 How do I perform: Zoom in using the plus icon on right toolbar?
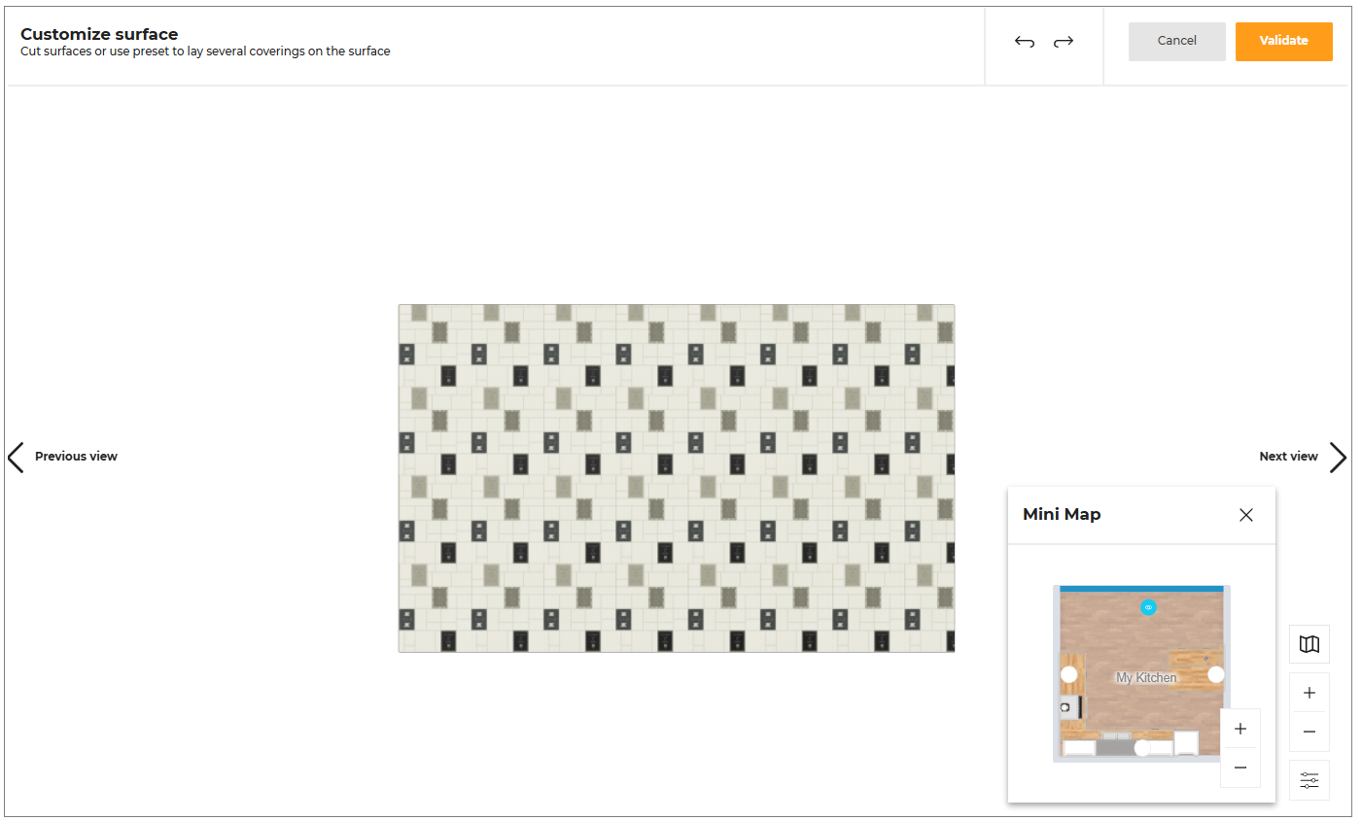tap(1309, 692)
